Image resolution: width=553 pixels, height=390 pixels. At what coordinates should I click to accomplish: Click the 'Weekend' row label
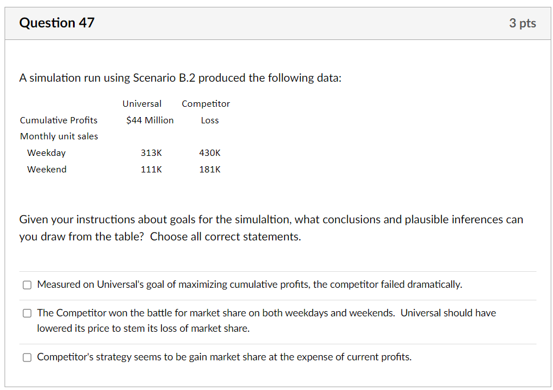(47, 170)
